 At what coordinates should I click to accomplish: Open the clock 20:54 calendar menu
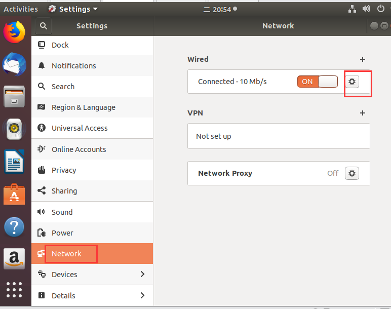tap(220, 10)
